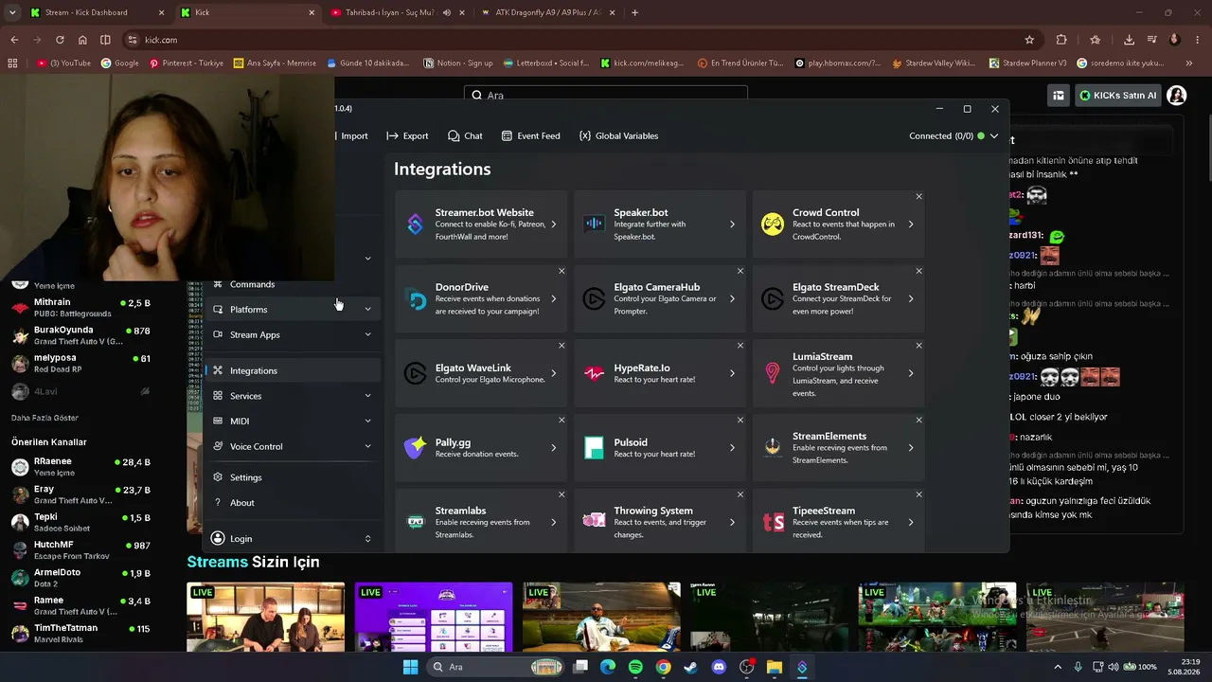Open the Login account switcher arrows
The image size is (1212, 682).
[x=367, y=539]
